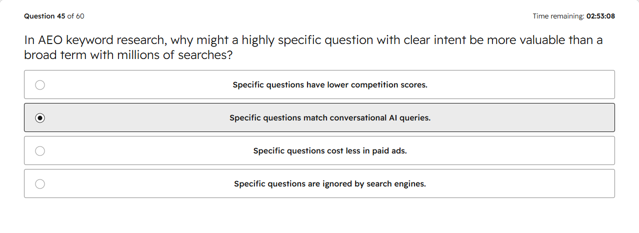This screenshot has height=233, width=639.
Task: Choose the radio for cost less in paid ads
Action: point(40,151)
